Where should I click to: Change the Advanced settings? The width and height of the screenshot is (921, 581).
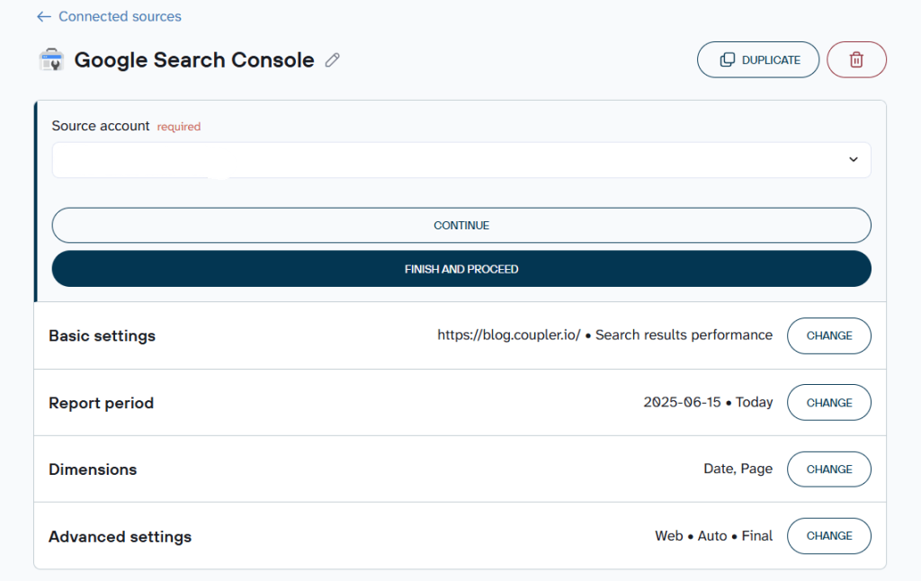click(828, 536)
